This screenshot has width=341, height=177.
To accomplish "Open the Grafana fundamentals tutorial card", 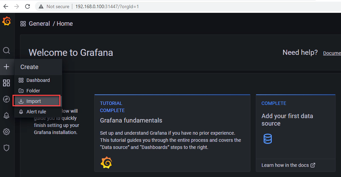I will coord(172,133).
